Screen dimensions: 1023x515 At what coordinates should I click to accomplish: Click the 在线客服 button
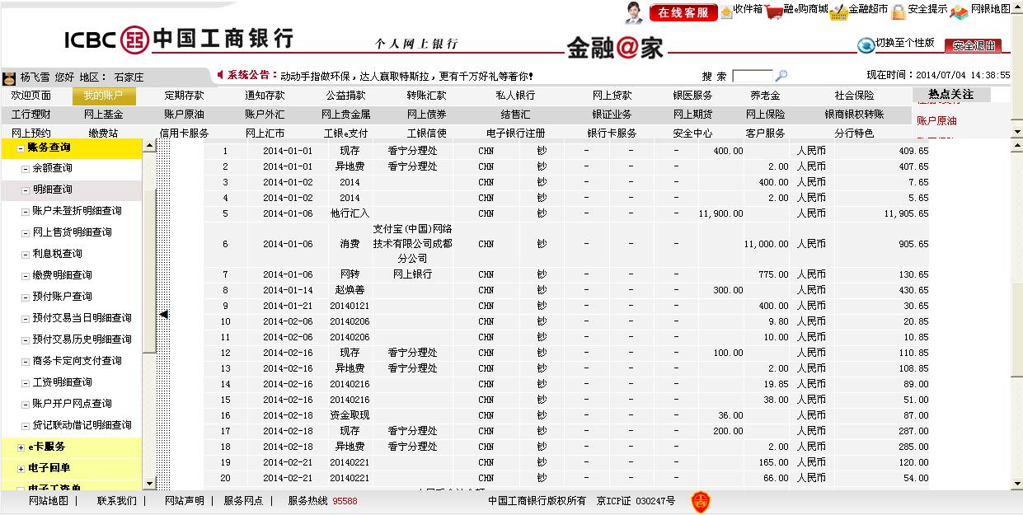click(683, 12)
